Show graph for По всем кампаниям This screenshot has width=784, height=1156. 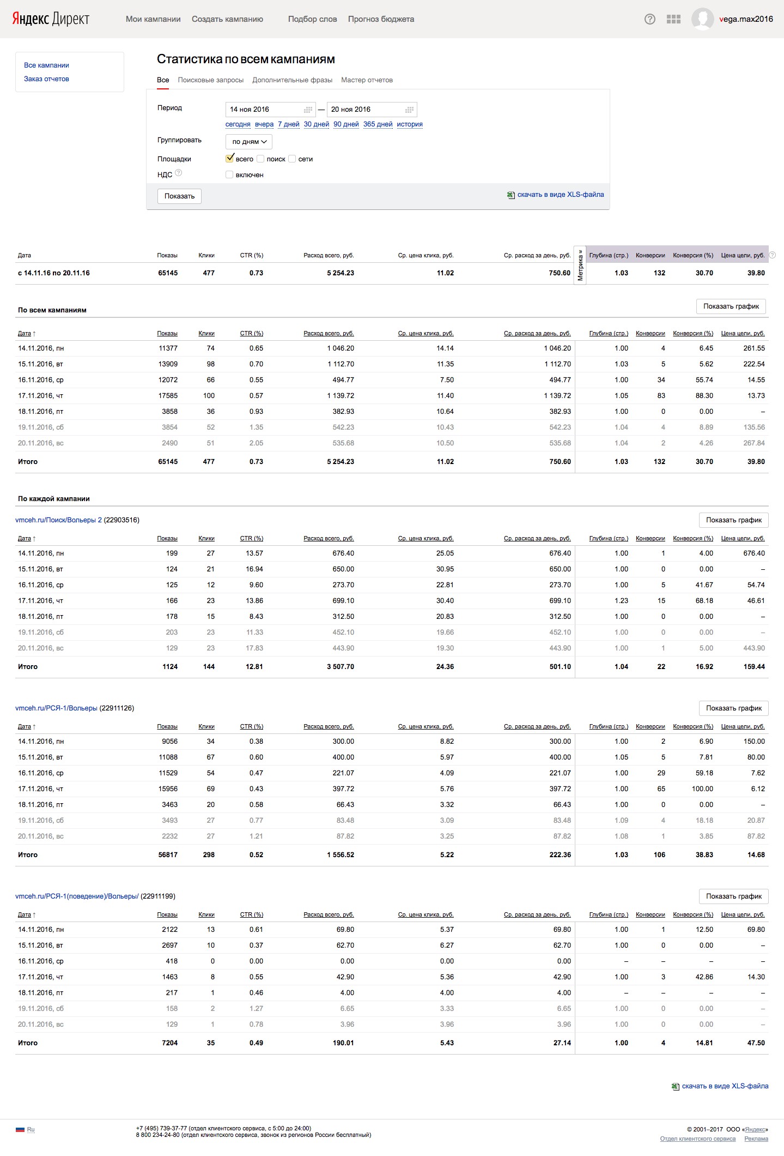click(x=731, y=306)
